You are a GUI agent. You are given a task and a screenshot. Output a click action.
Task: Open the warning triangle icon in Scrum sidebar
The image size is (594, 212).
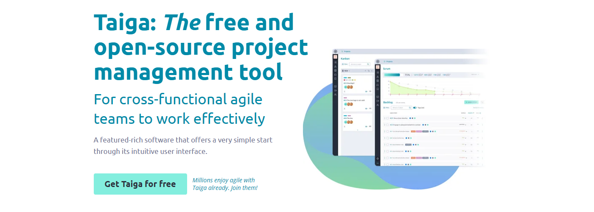pos(378,77)
